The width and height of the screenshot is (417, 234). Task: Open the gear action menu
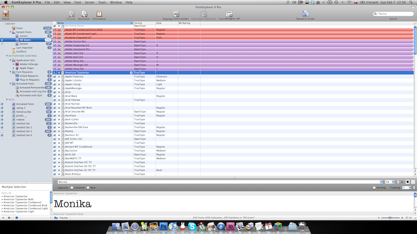tap(10, 217)
